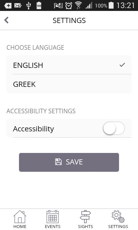Tap the floppy disk icon on Save

pos(58,162)
